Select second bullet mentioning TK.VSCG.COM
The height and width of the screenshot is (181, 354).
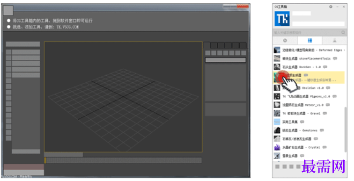point(43,27)
